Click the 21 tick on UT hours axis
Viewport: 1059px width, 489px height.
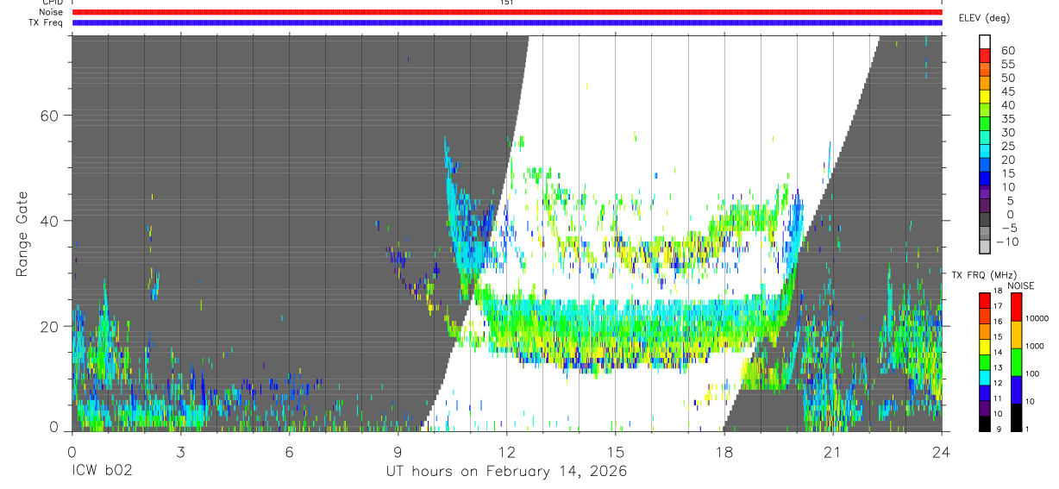pos(832,452)
